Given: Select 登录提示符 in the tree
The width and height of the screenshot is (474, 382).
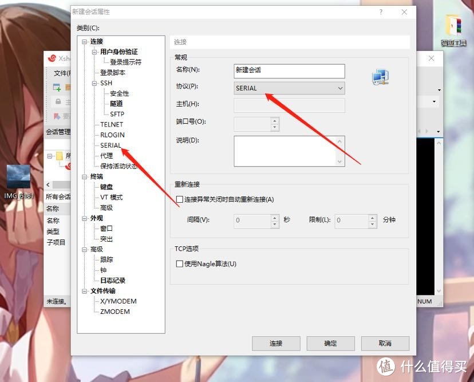Looking at the screenshot, I should click(x=125, y=62).
